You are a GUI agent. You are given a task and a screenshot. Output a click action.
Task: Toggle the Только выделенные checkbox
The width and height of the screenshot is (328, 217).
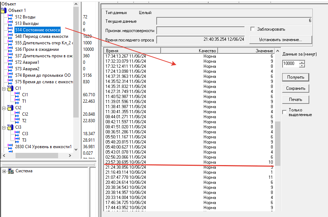(284, 112)
